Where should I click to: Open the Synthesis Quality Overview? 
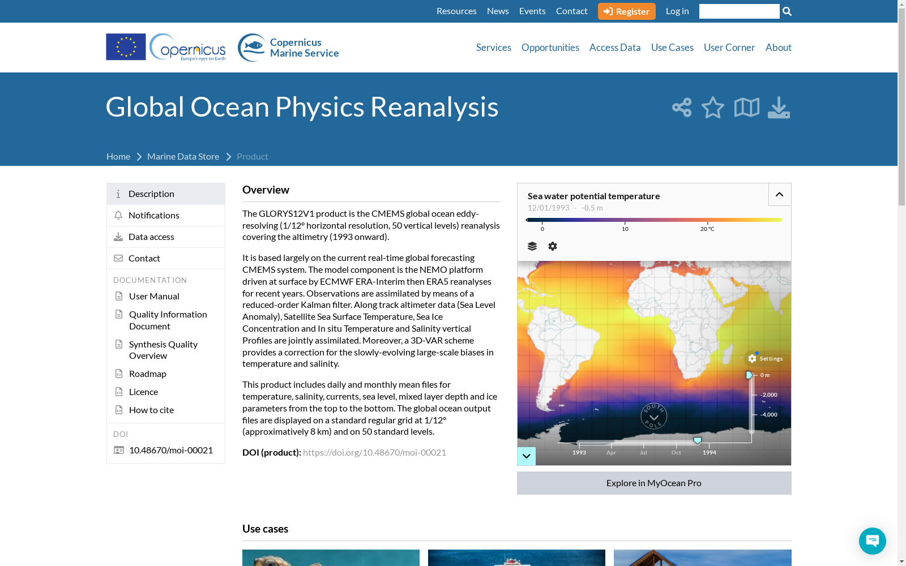coord(163,350)
